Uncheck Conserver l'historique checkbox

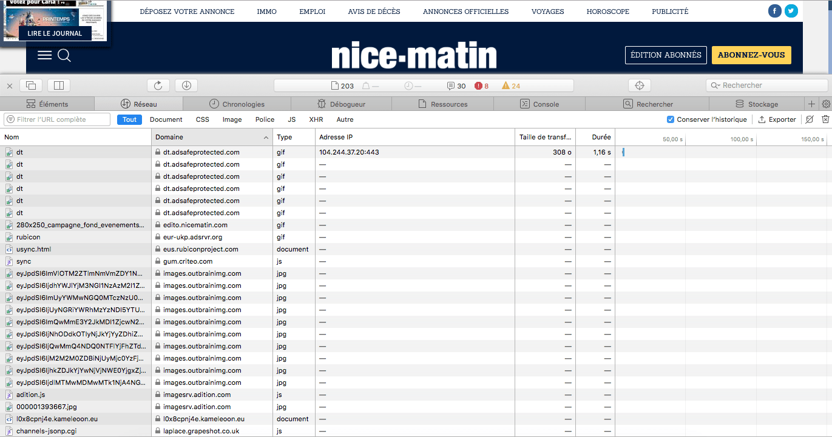coord(671,119)
